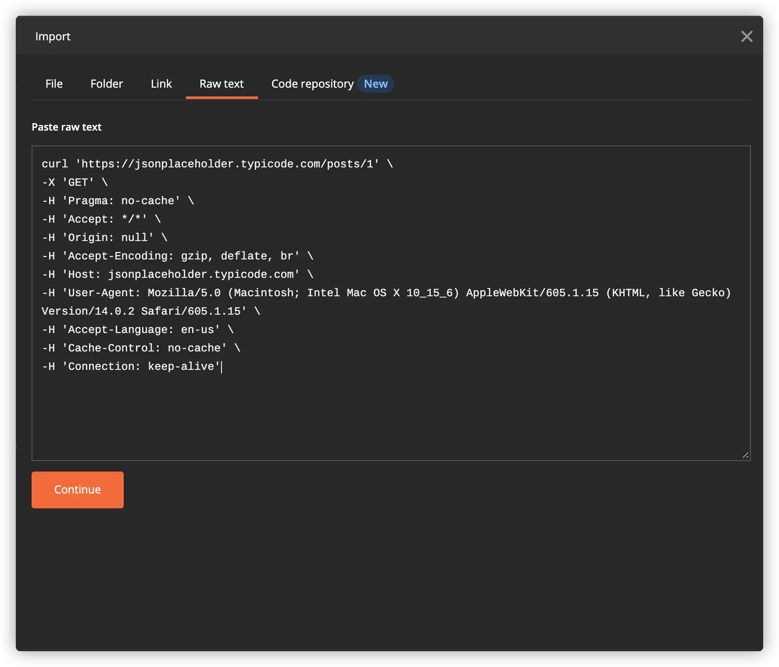Close the Import dialog
Screen dimensions: 779x667
pyautogui.click(x=747, y=36)
